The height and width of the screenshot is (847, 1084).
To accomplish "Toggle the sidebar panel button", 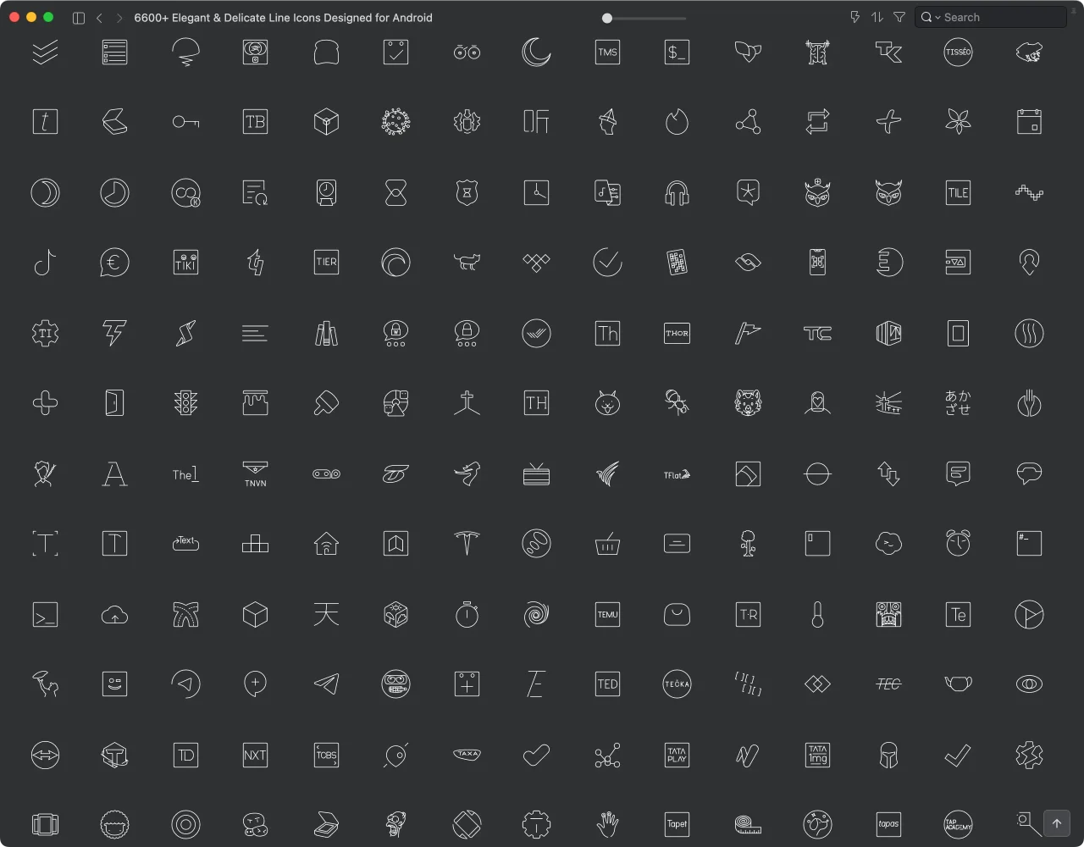I will pyautogui.click(x=79, y=18).
